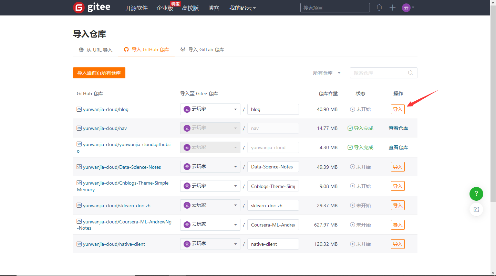This screenshot has height=276, width=496.
Task: Open 云玩家 namespace dropdown for blog
Action: coord(210,109)
